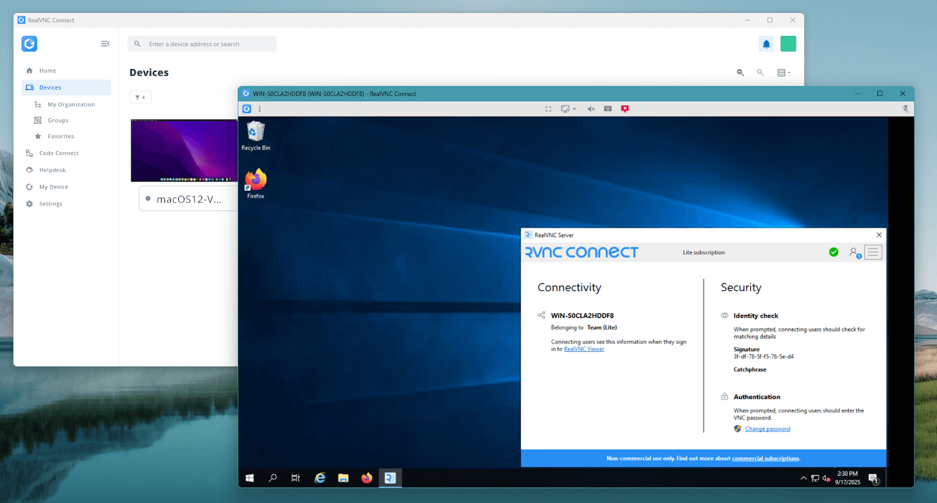This screenshot has width=937, height=503.
Task: Go to Helpdesk in the sidebar
Action: pos(52,170)
